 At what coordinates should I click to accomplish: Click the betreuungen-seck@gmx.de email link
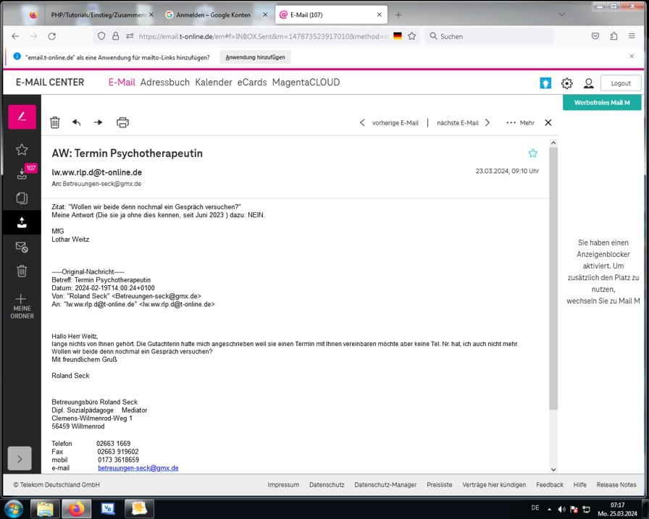click(138, 468)
